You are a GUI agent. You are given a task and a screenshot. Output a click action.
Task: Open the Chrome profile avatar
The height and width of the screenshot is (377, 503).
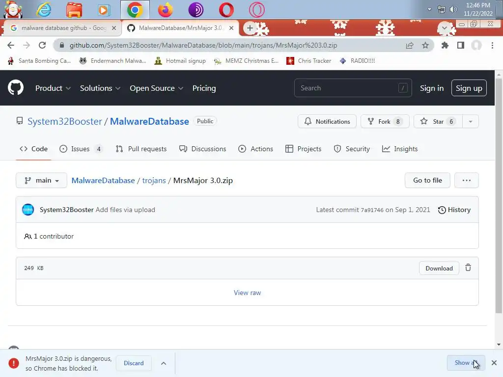476,45
